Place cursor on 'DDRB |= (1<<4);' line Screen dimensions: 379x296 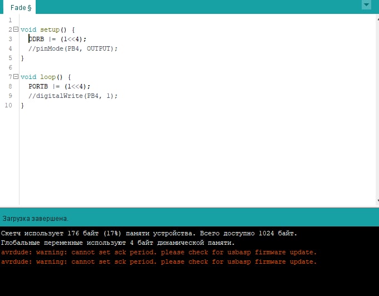click(57, 39)
